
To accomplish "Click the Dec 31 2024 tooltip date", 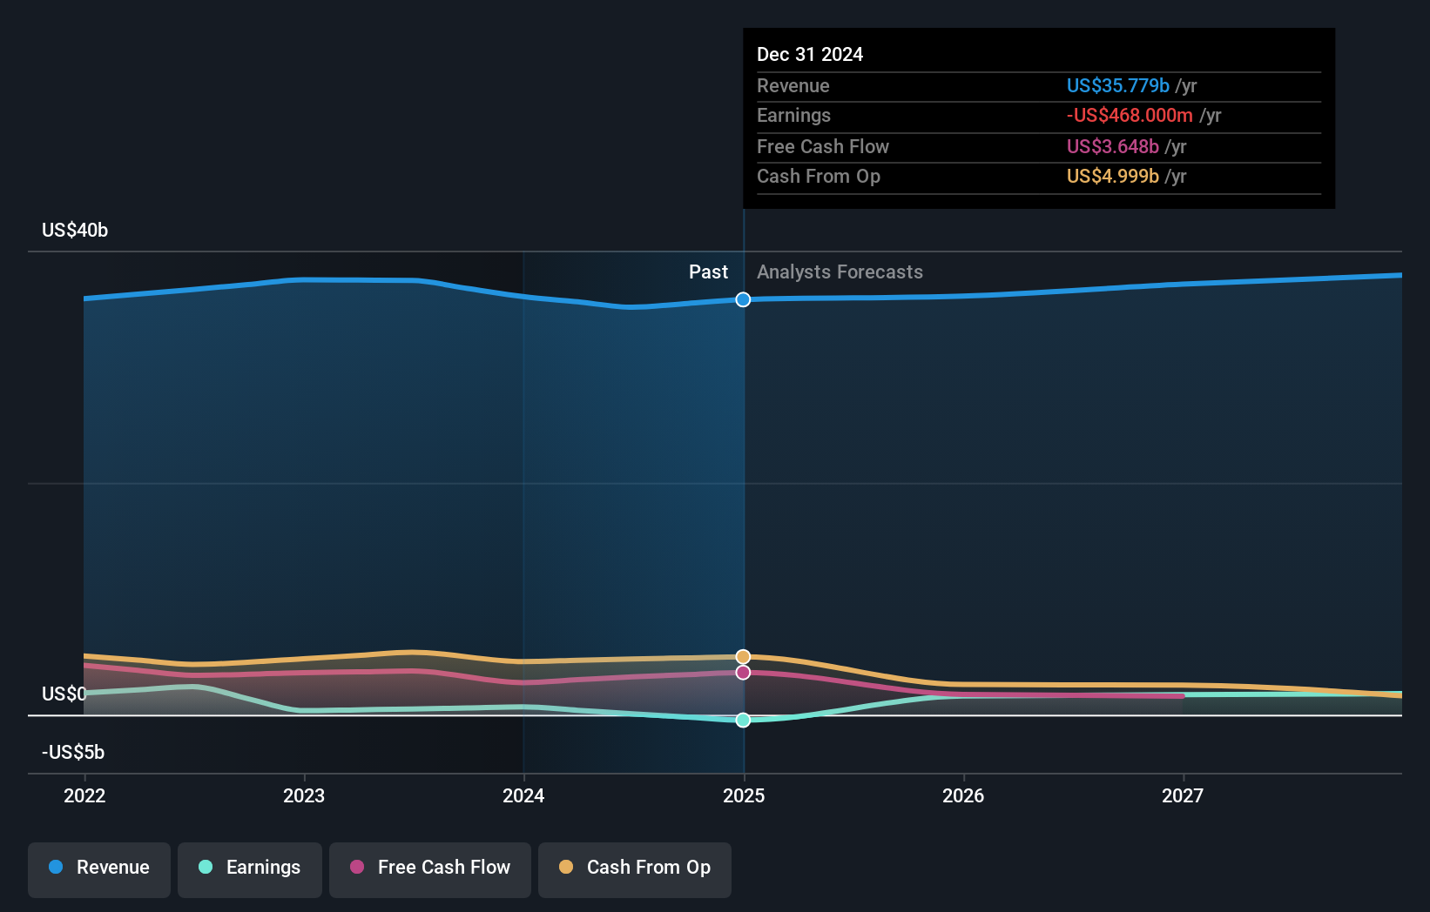I will pos(810,54).
